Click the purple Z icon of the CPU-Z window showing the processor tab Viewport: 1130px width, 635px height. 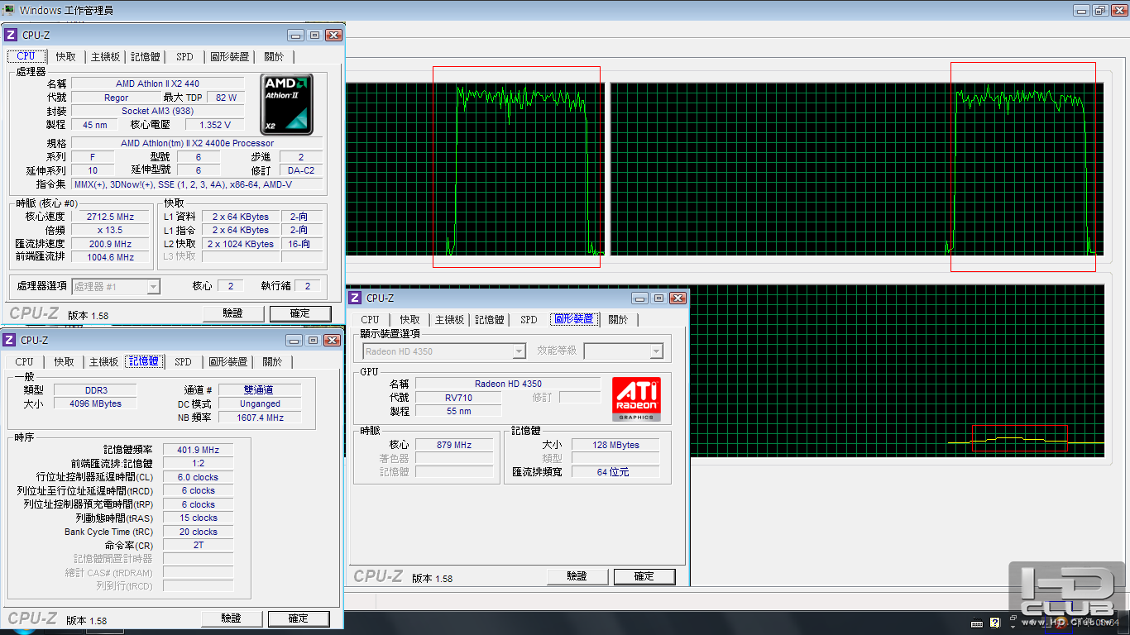click(11, 35)
